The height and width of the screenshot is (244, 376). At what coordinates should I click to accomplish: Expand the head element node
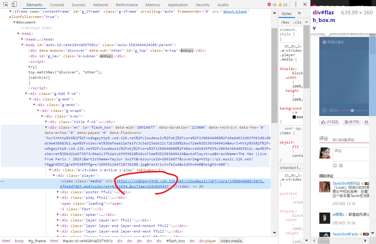tap(22, 39)
